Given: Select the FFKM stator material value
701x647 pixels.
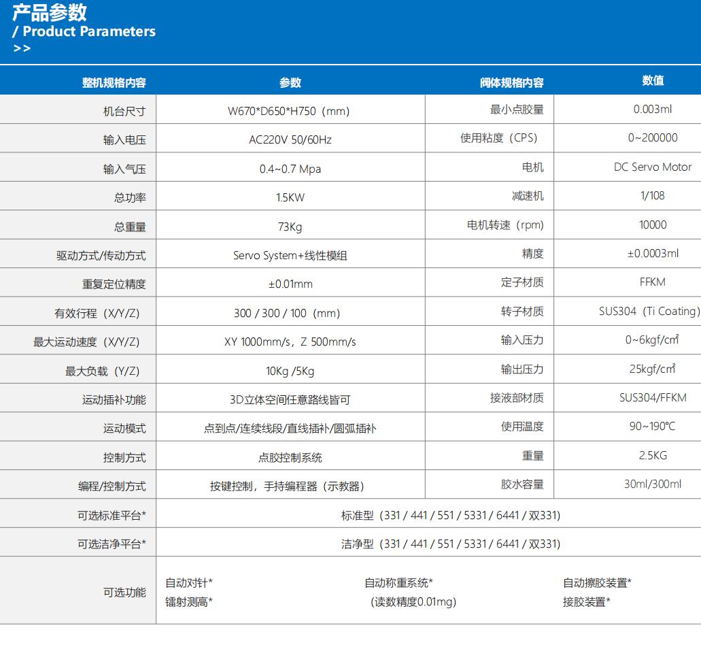Looking at the screenshot, I should [653, 282].
